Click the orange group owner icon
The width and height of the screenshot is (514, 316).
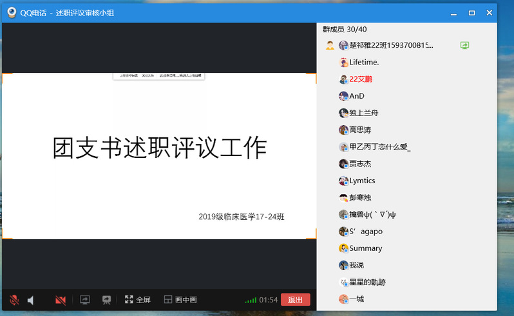330,46
